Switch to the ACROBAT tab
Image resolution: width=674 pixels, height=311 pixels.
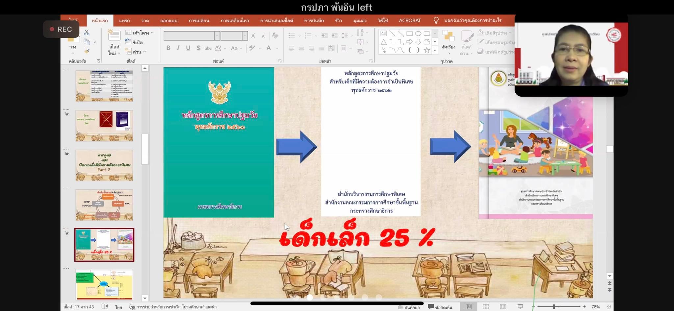[x=410, y=20]
